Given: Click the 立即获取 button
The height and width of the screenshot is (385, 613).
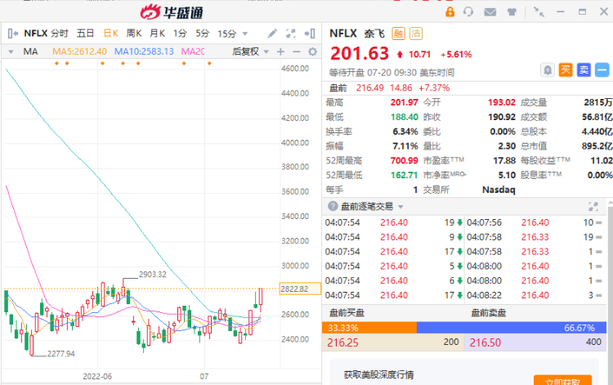Looking at the screenshot, I should click(562, 380).
